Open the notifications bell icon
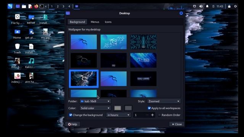The width and height of the screenshot is (244, 137). tap(207, 6)
